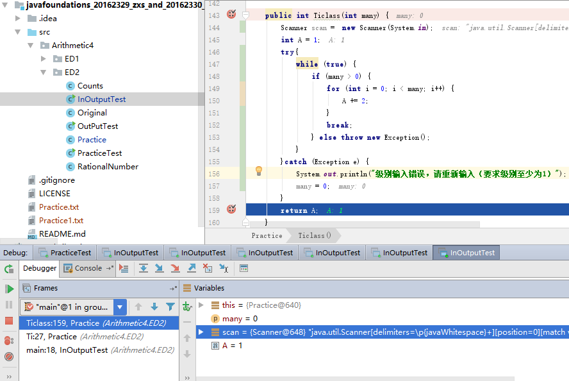
Task: Collapse project root javafoundations node
Action: pyautogui.click(x=4, y=5)
